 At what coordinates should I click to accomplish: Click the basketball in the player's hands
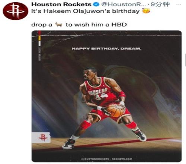click(115, 111)
